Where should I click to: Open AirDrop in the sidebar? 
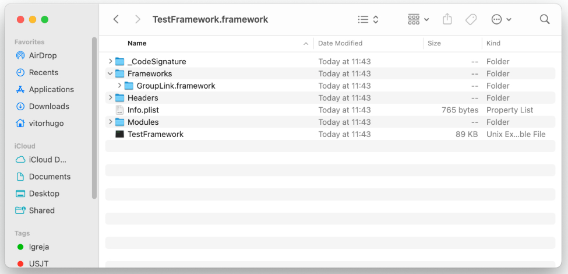point(43,55)
